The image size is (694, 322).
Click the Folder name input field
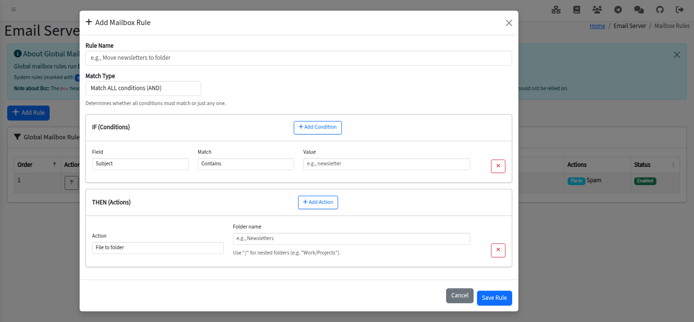click(352, 239)
